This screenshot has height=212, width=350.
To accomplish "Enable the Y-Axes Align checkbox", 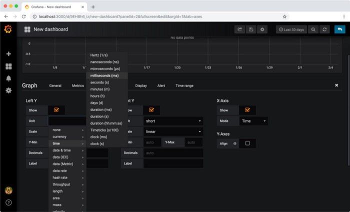I will tap(247, 143).
